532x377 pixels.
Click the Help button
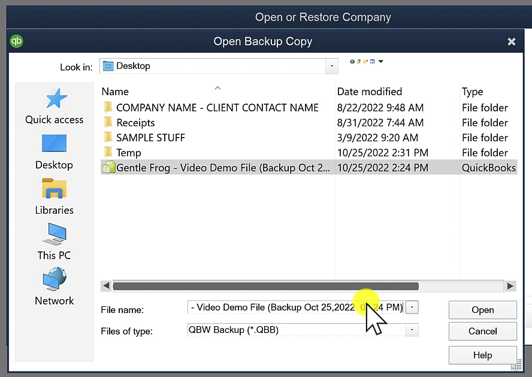click(482, 355)
